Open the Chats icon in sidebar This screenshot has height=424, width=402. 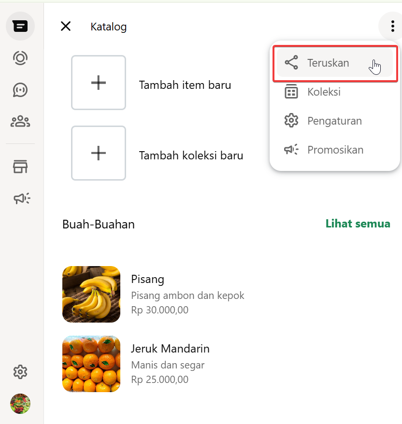tap(20, 27)
